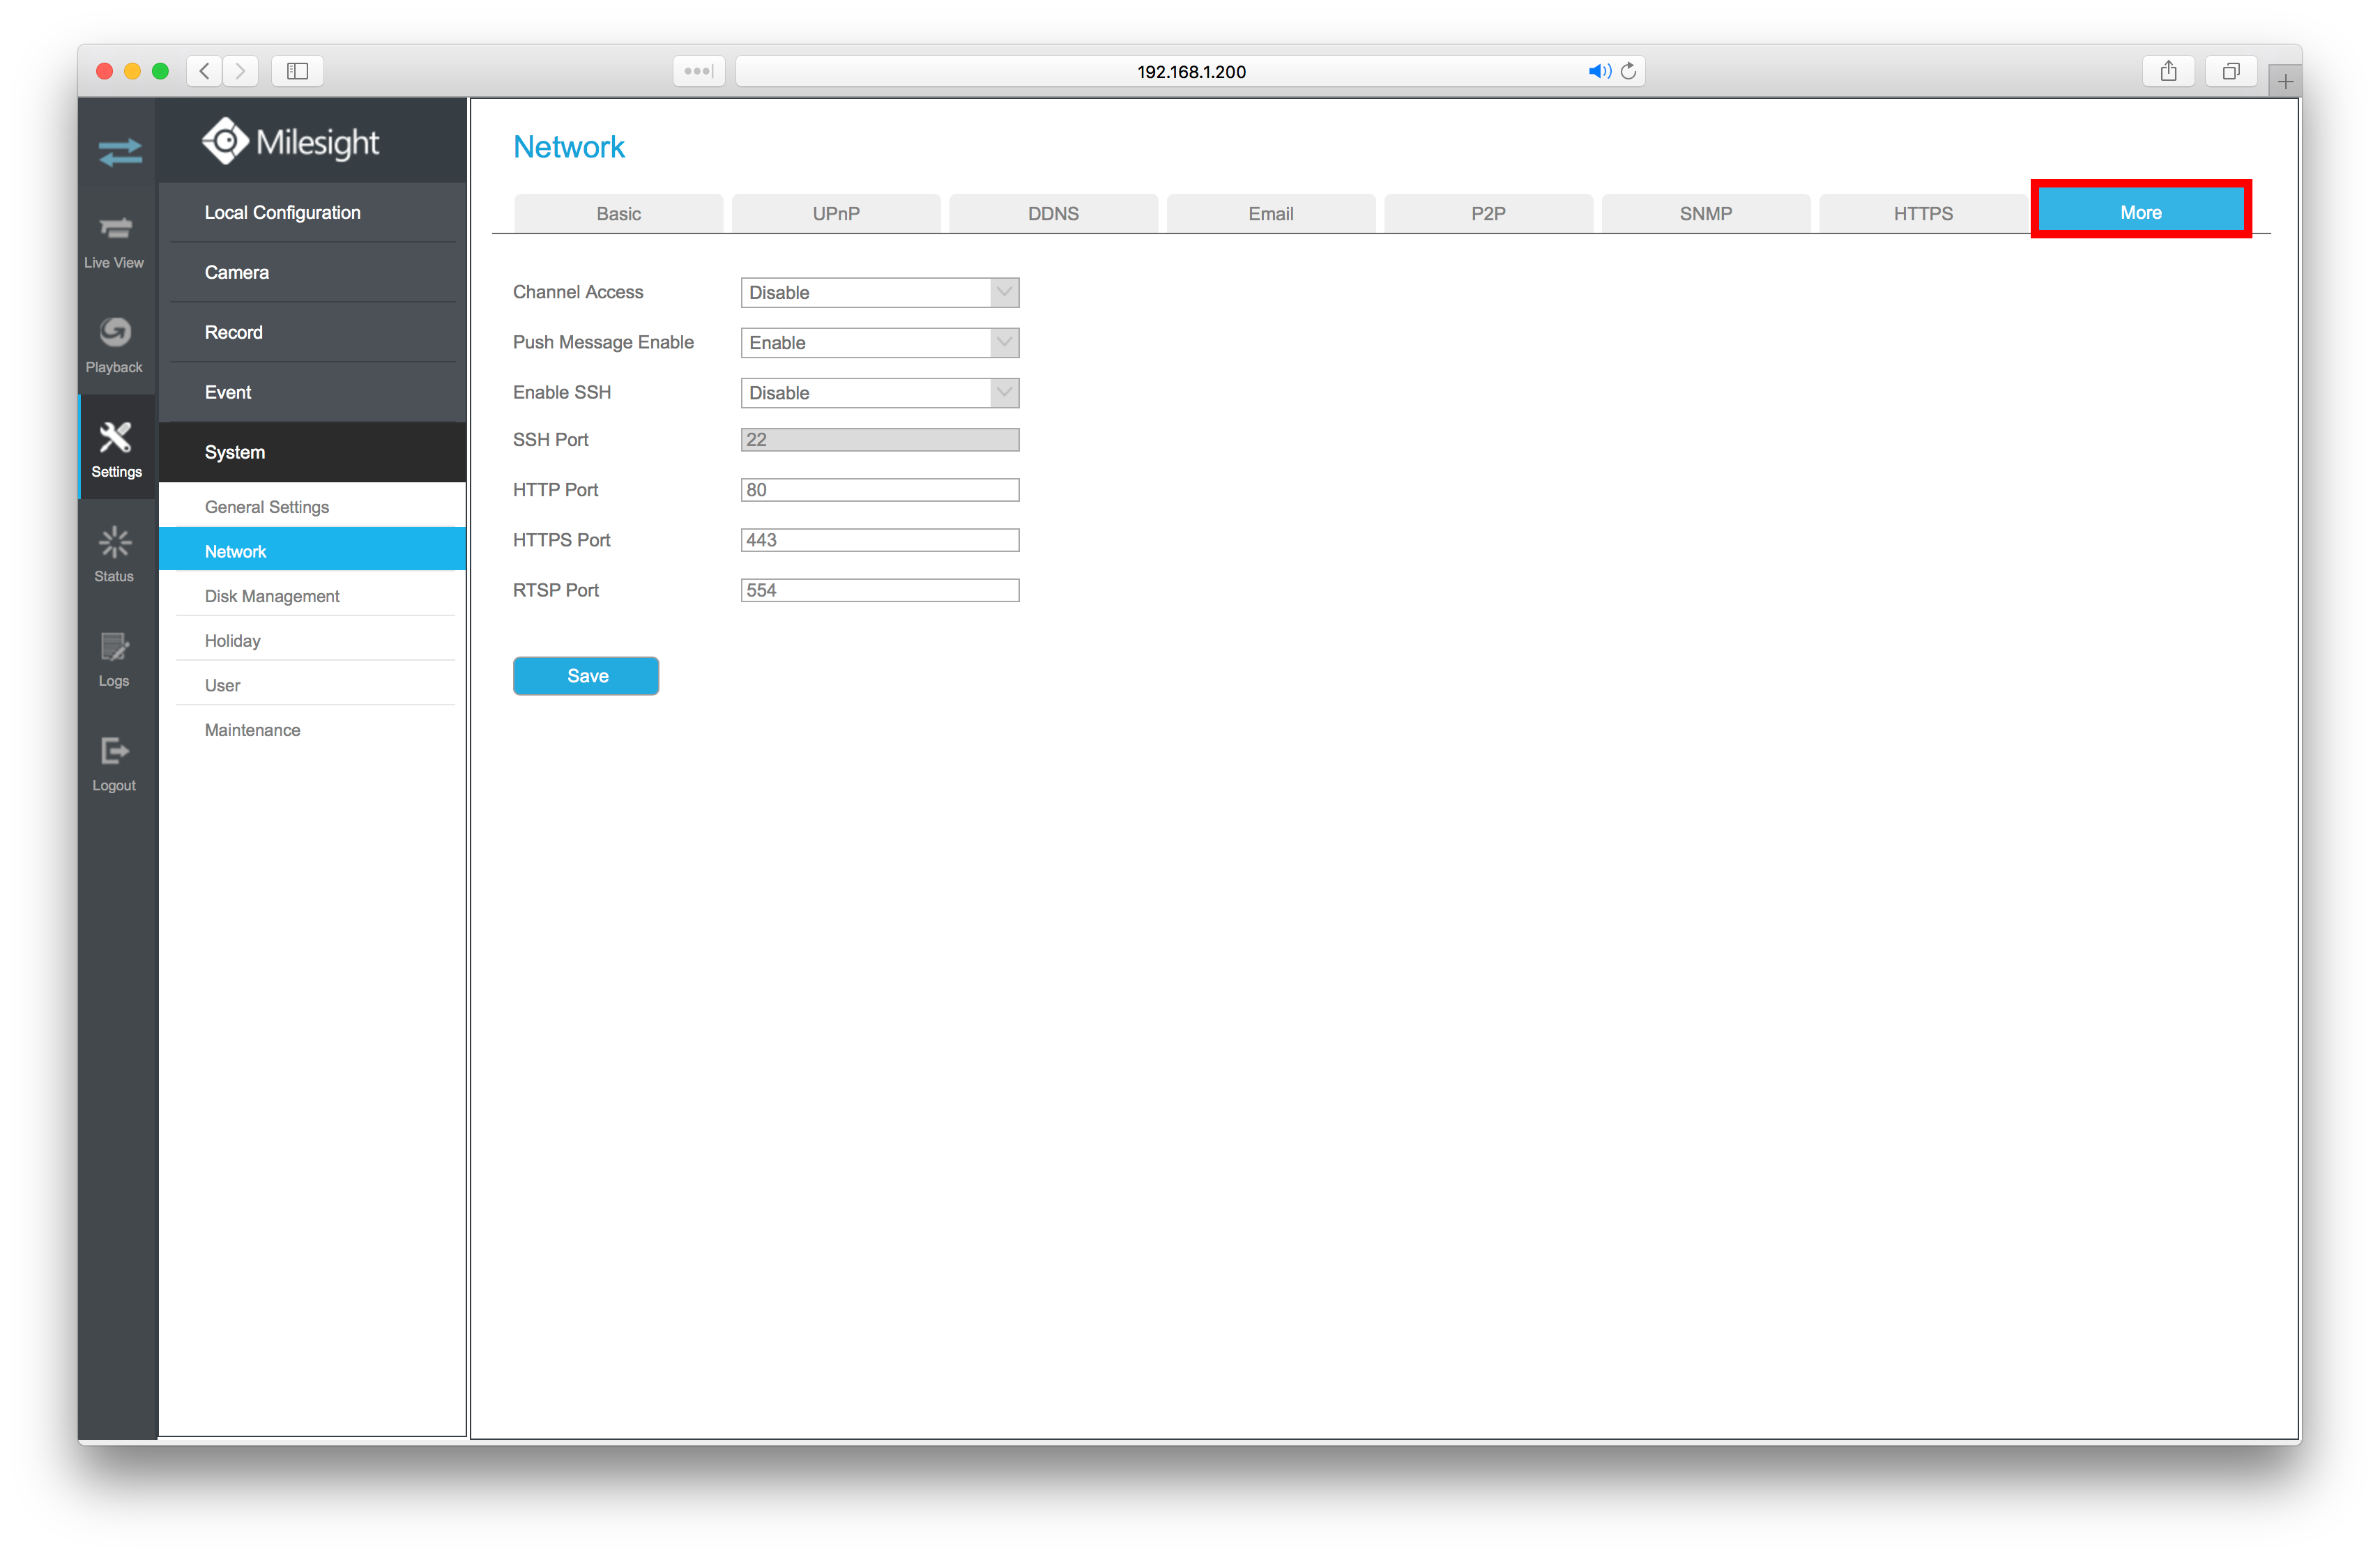This screenshot has width=2380, height=1557.
Task: Open the Enable SSH dropdown
Action: 879,392
